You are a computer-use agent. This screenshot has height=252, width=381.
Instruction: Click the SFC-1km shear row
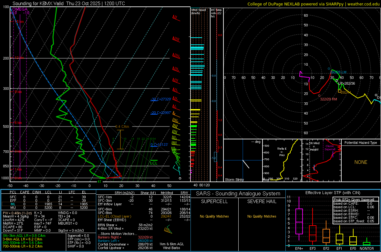pos(144,197)
